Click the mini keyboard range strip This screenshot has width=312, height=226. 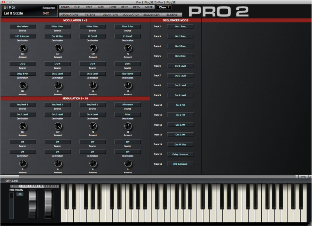click(35, 186)
